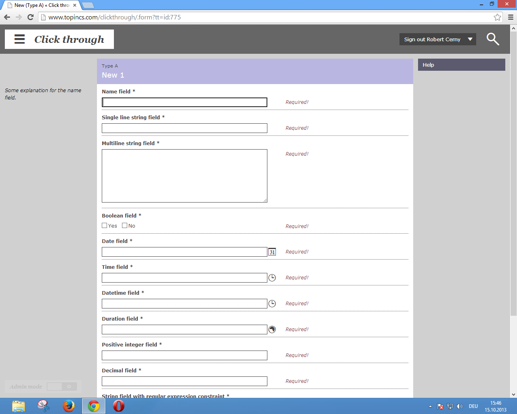Bookmark this page with the star icon
The height and width of the screenshot is (414, 517).
[497, 17]
